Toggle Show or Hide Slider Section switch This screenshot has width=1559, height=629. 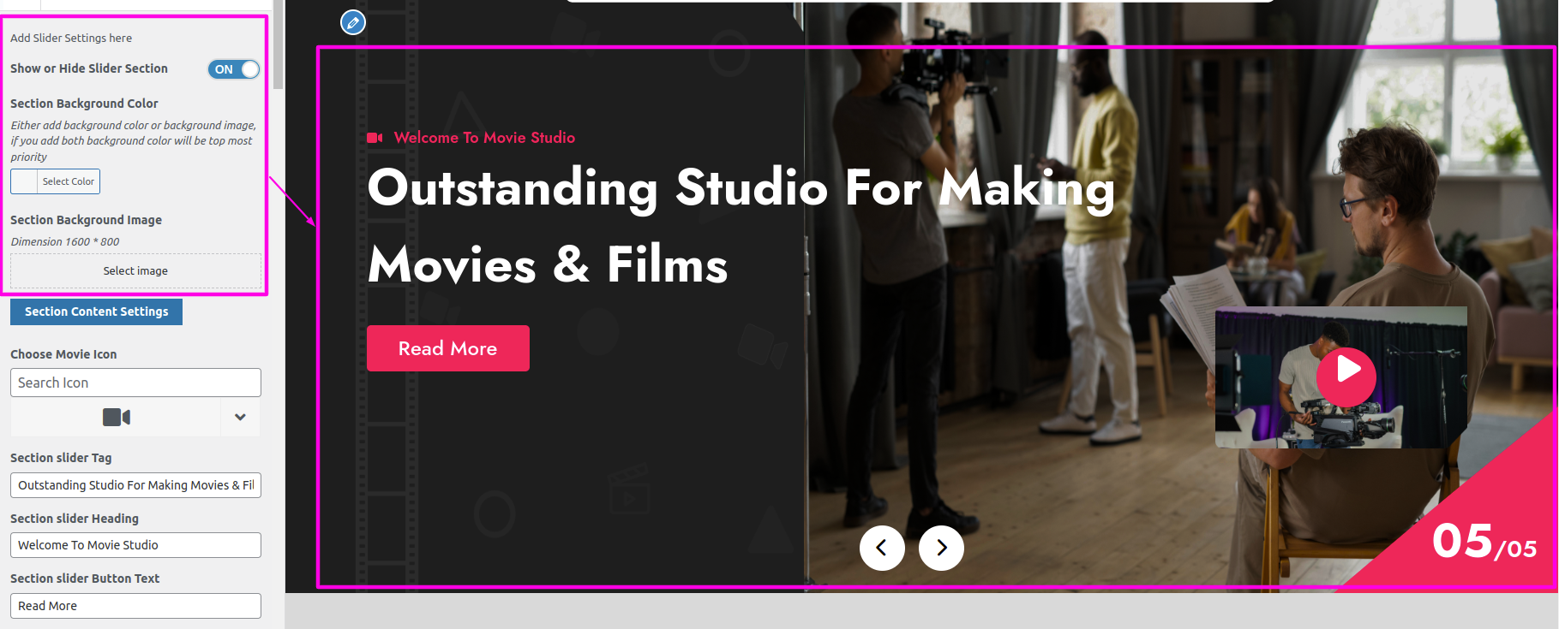tap(233, 69)
